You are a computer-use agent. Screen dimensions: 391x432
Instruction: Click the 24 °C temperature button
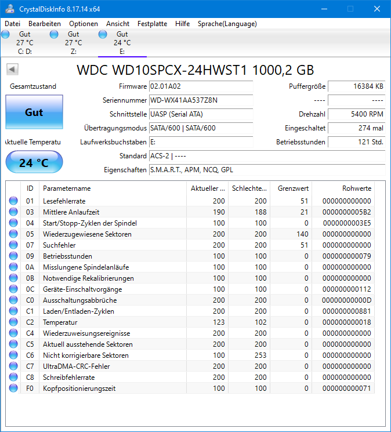pos(34,162)
